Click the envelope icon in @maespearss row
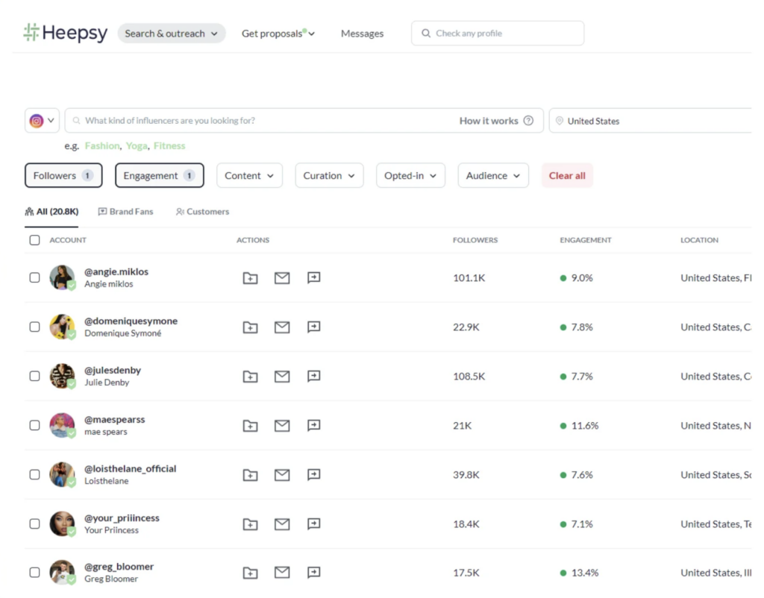The image size is (764, 598). pyautogui.click(x=282, y=426)
